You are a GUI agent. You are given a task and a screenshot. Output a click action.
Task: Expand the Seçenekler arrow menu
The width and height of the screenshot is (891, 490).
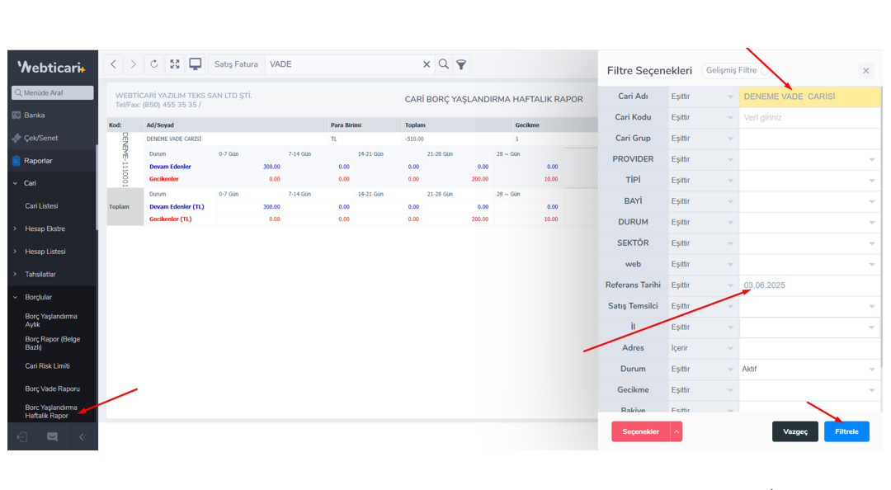(676, 431)
